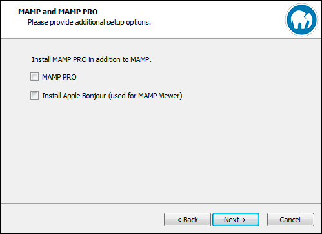
Task: Click the "Next >" button
Action: coord(236,220)
